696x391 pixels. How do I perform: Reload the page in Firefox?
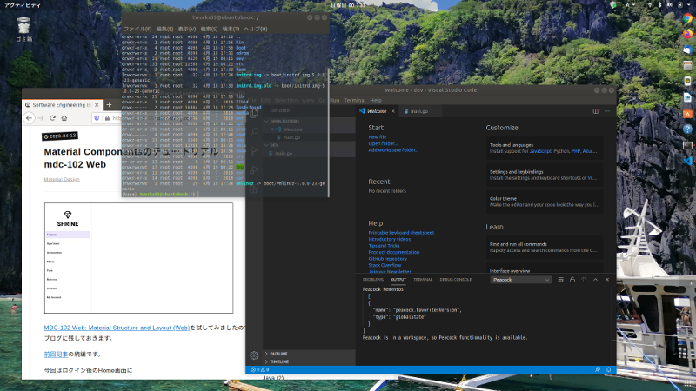pyautogui.click(x=52, y=118)
